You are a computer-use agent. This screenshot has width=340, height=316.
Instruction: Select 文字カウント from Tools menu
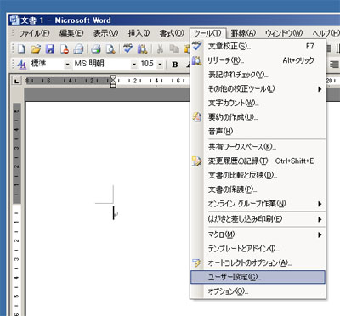point(258,103)
